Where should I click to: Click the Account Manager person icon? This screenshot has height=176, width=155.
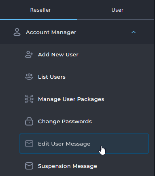coord(17,32)
